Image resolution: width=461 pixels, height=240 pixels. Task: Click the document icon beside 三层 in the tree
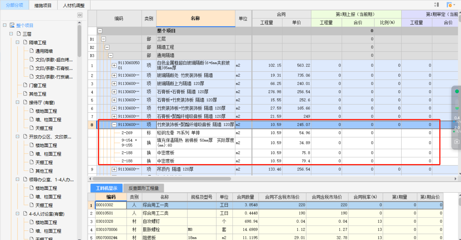click(x=19, y=34)
